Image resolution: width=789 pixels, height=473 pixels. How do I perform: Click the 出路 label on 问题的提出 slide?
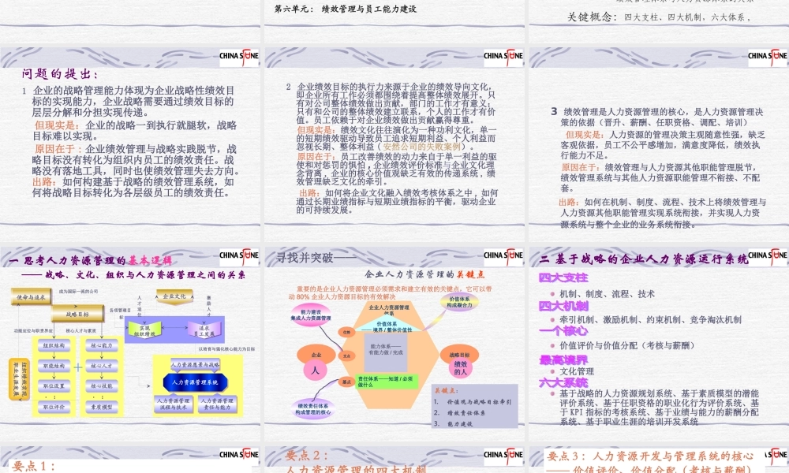tap(43, 182)
